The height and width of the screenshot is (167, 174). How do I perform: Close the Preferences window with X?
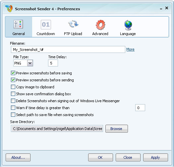click(x=167, y=8)
